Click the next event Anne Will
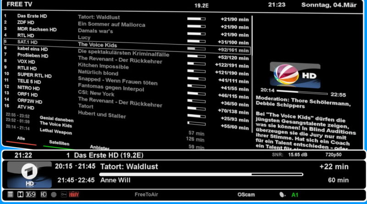Viewport: 367px width, 204px height. tap(115, 180)
